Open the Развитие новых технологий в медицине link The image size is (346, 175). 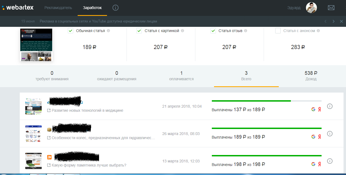(87, 110)
